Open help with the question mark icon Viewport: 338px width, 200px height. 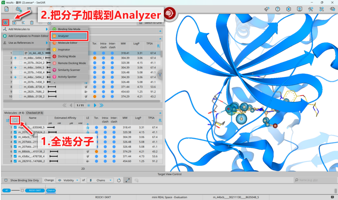pos(278,9)
